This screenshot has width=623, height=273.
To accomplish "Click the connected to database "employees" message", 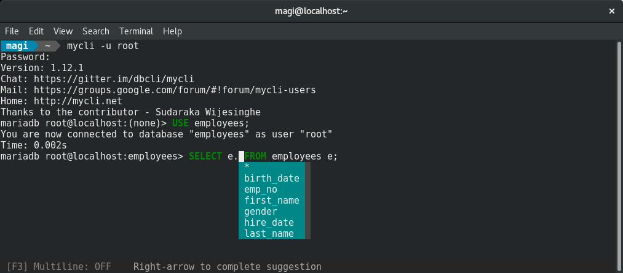I will point(167,134).
